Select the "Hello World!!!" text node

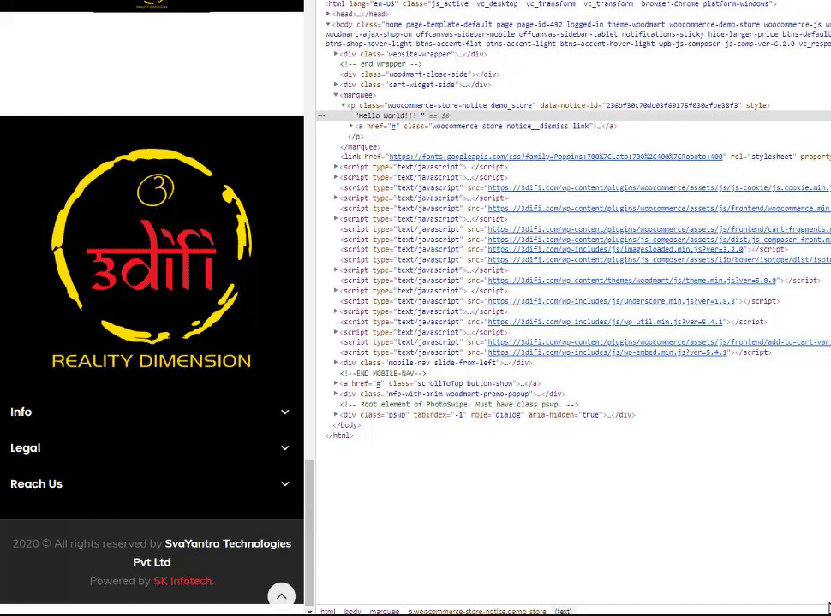pos(390,115)
